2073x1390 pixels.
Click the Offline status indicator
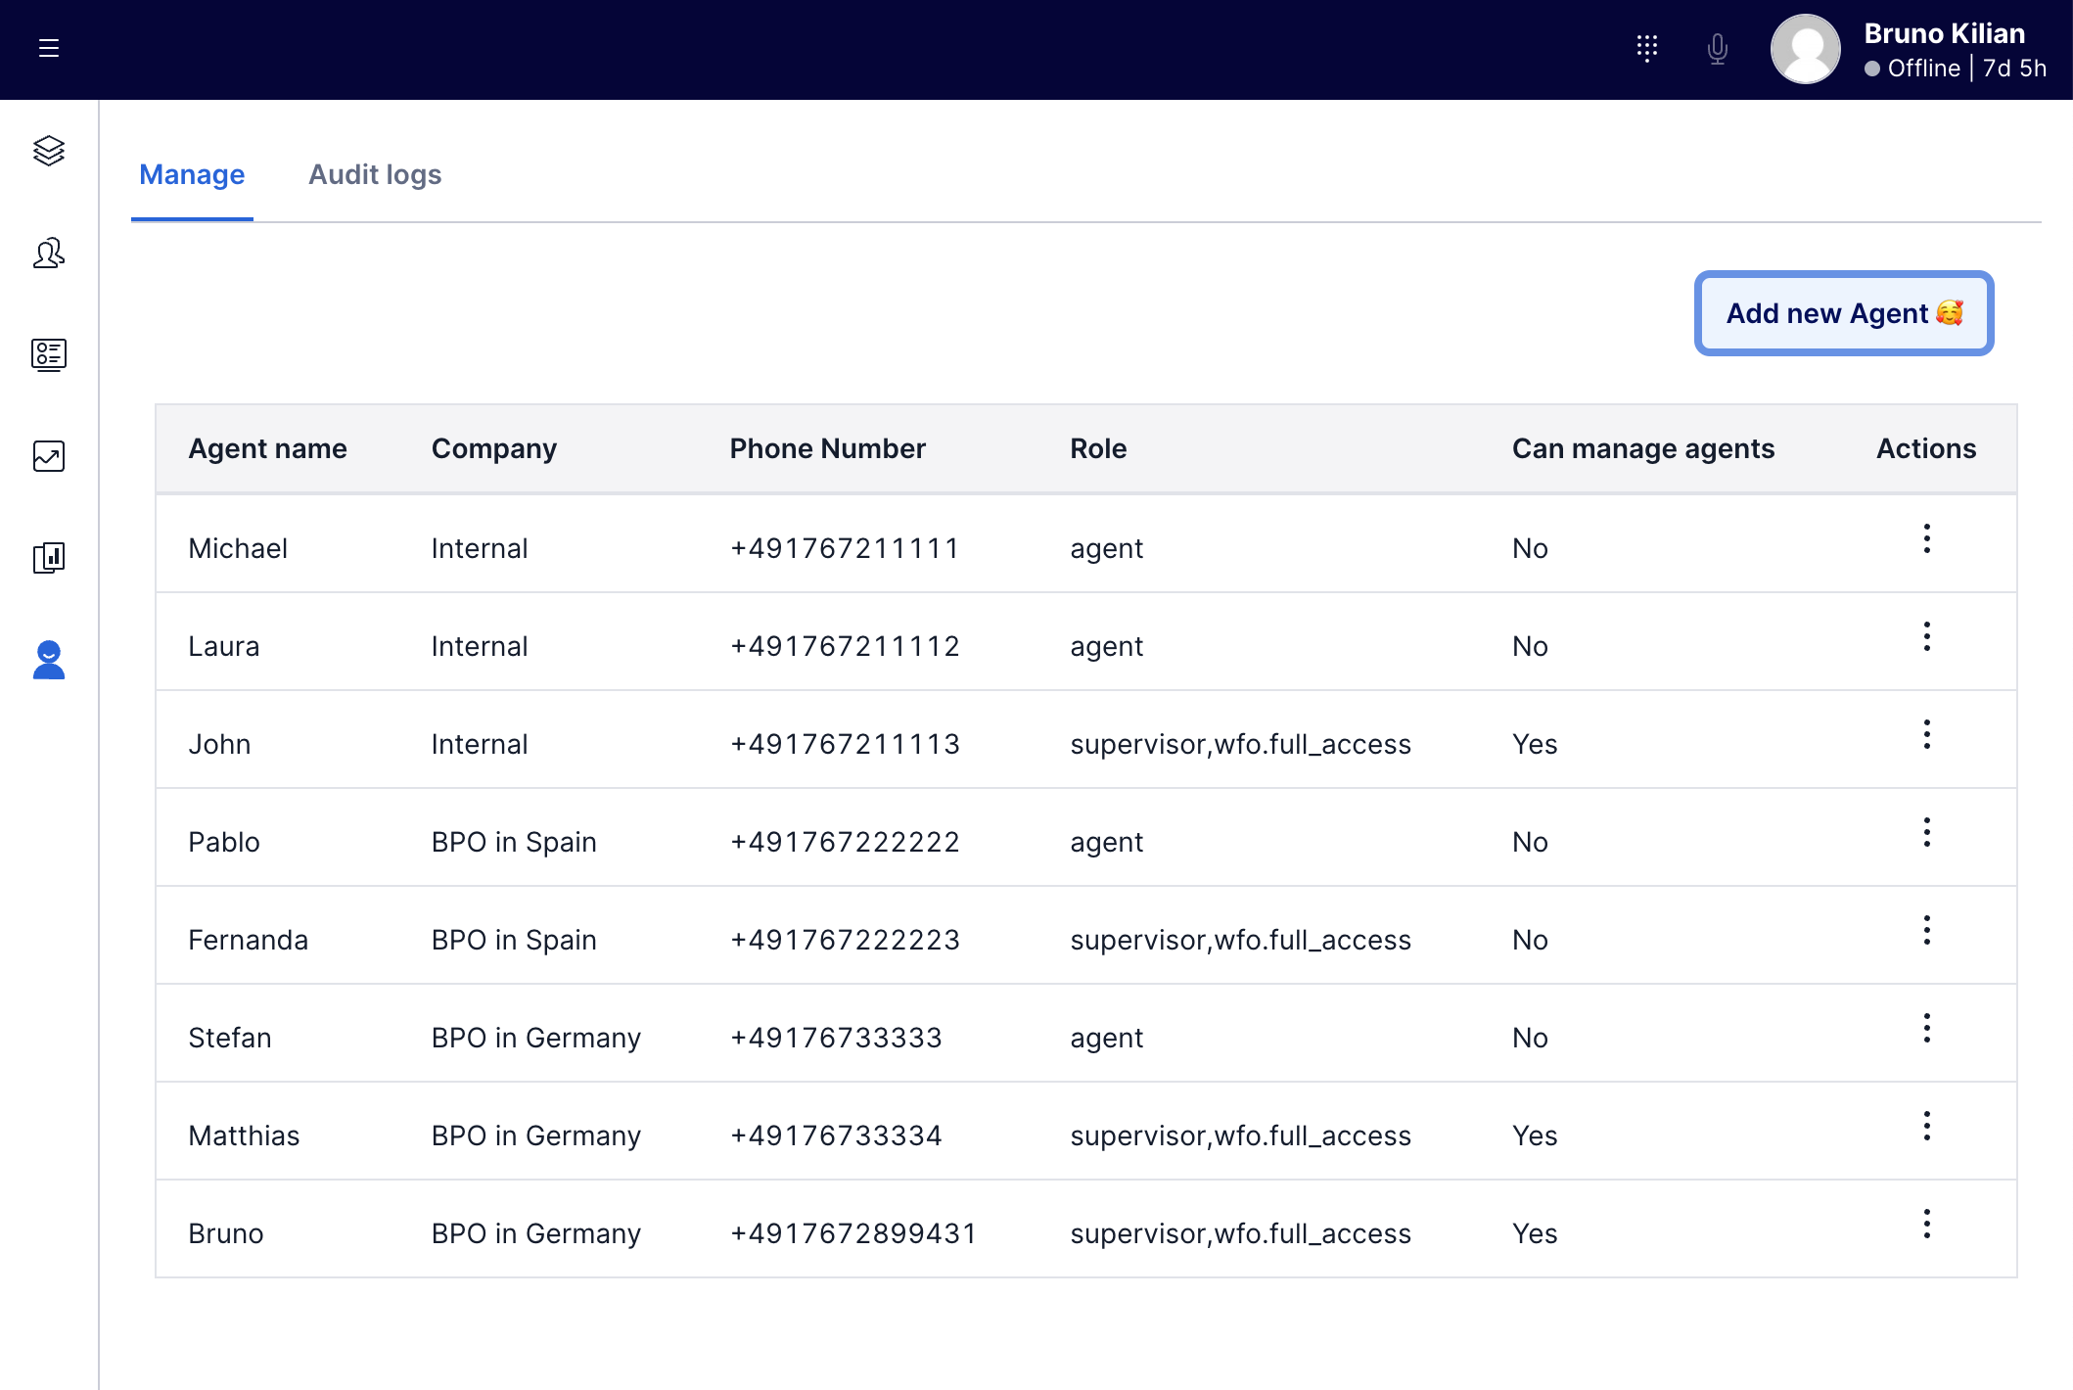pos(1913,69)
